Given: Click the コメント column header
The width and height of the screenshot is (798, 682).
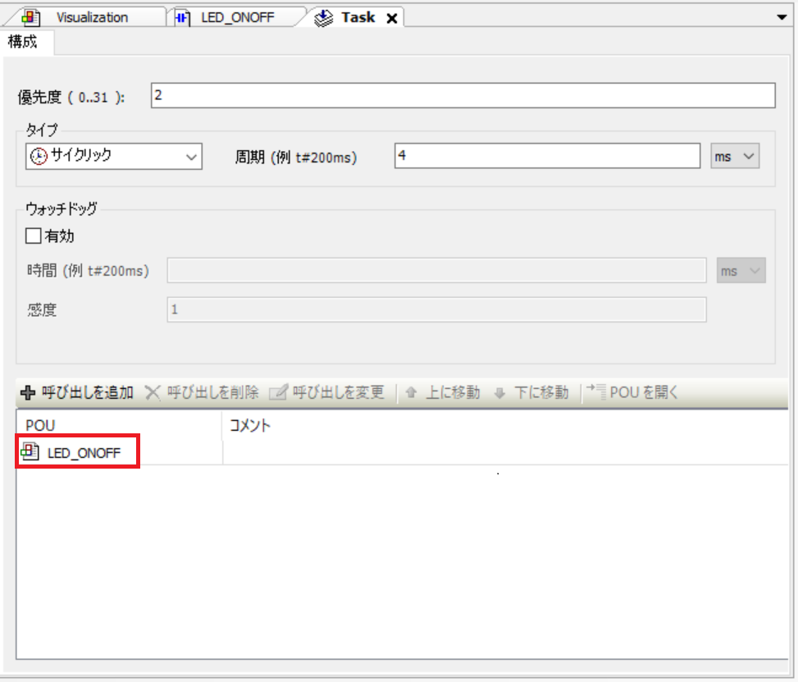Looking at the screenshot, I should (x=250, y=425).
